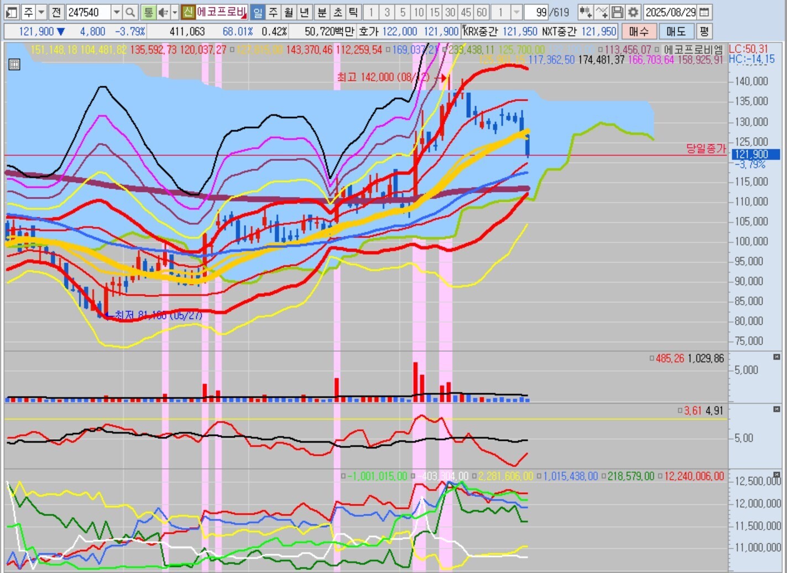Click the add candlestick chart icon
787x573 pixels.
(586, 12)
